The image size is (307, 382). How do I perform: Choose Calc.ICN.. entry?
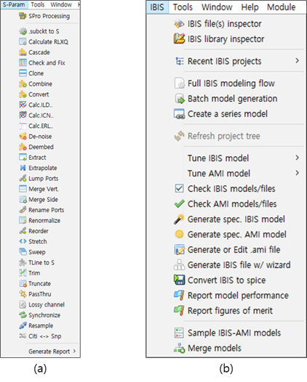(x=40, y=115)
